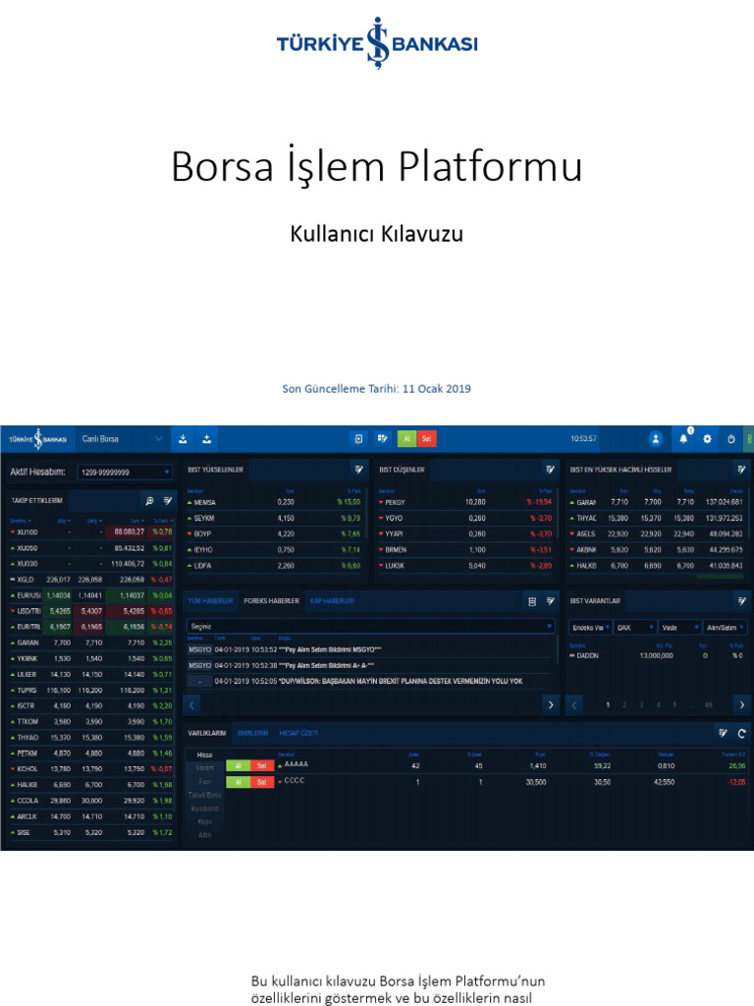Open the Aktif Hesabım account dropdown
Image resolution: width=754 pixels, height=1006 pixels.
(x=125, y=473)
